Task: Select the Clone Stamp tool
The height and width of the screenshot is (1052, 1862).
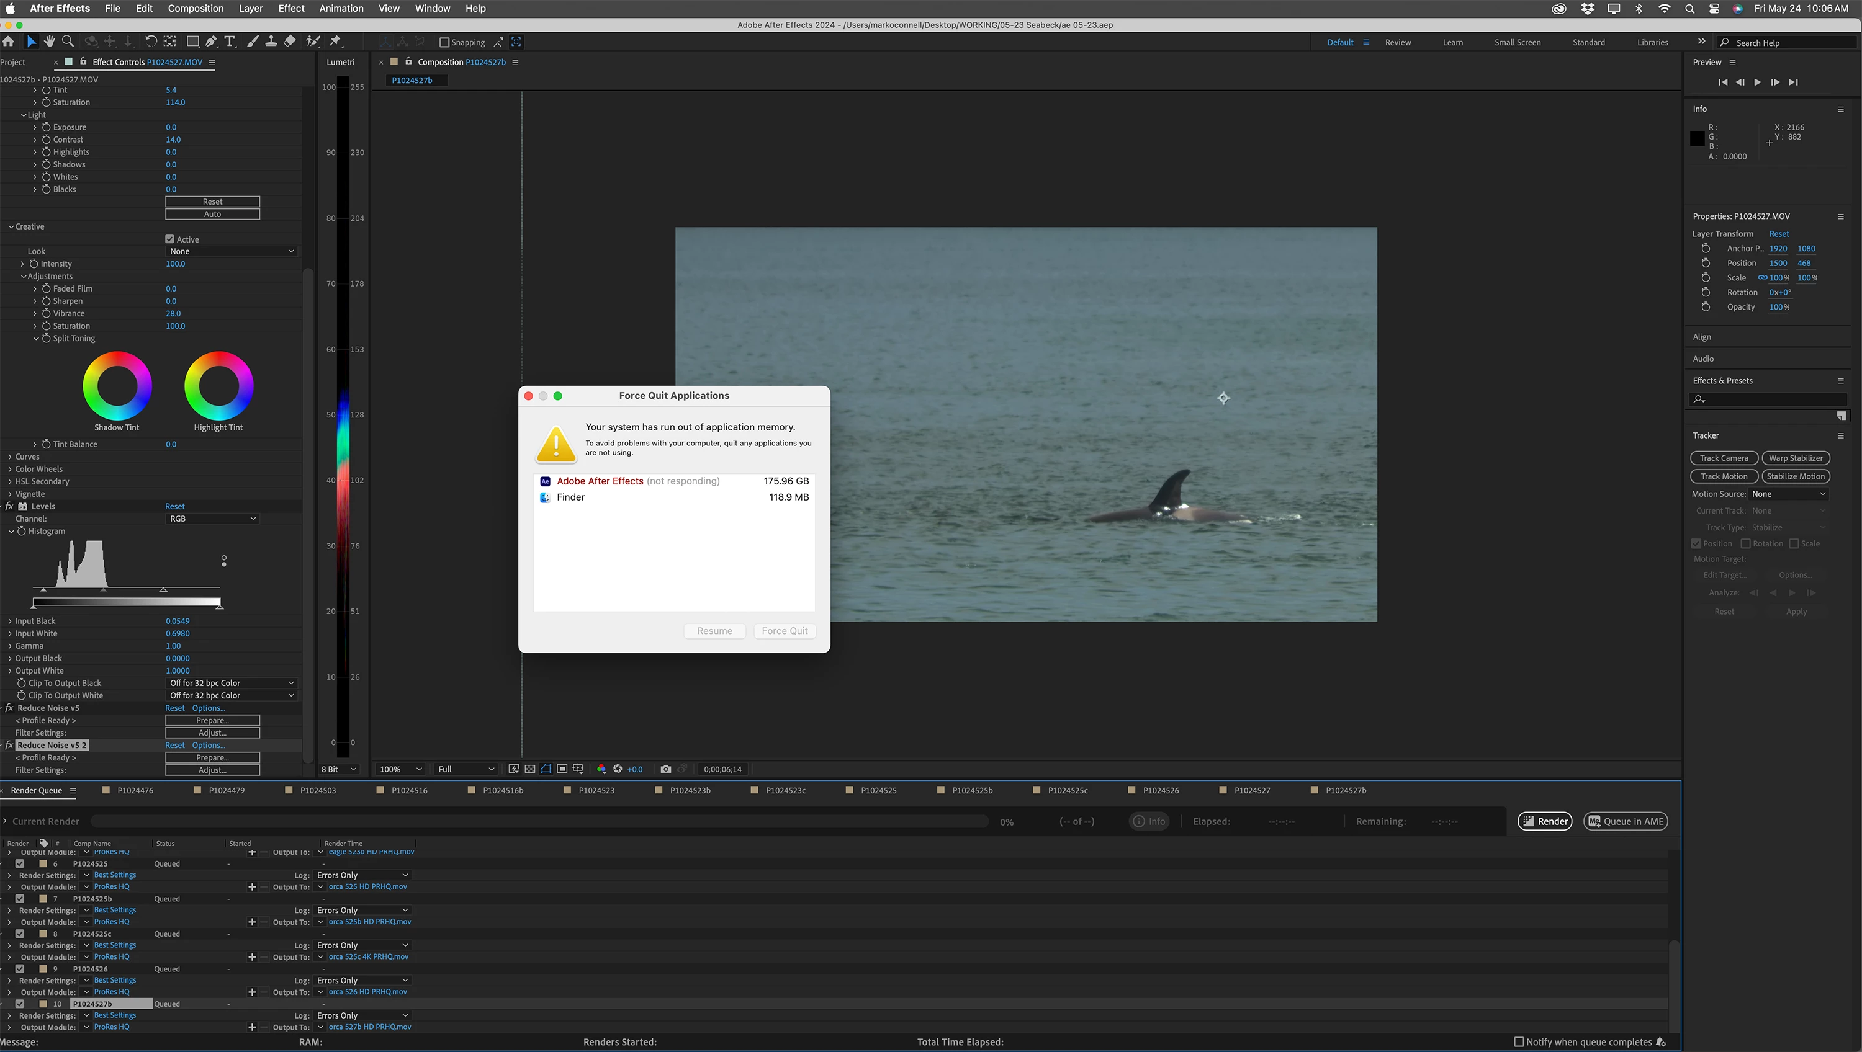Action: click(271, 41)
